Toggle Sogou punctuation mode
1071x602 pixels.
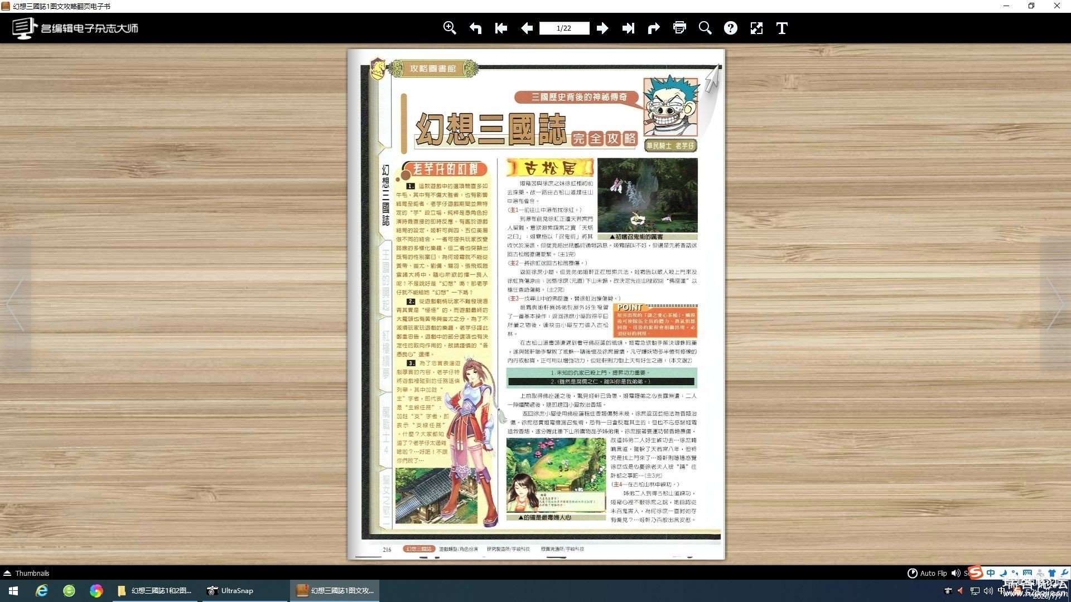click(1015, 572)
